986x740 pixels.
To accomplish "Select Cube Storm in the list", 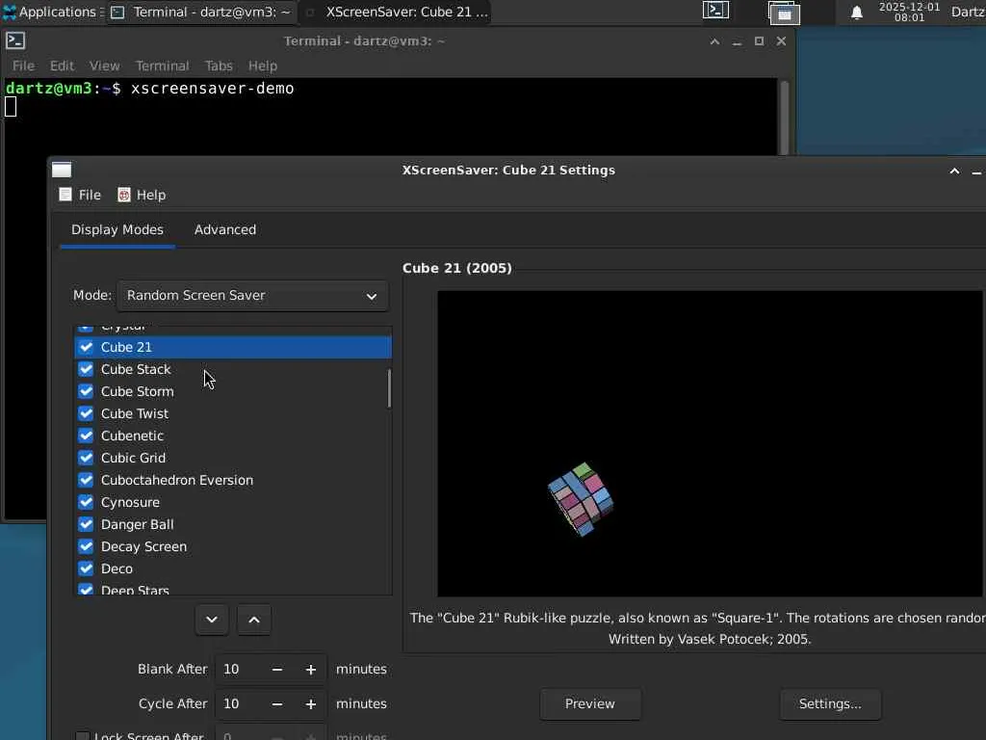I will 233,391.
